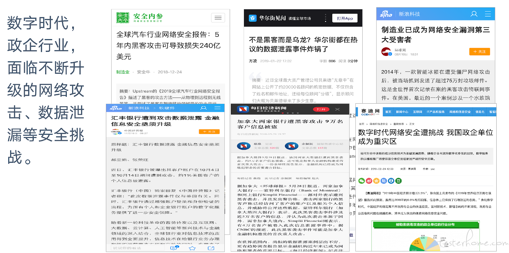Select the 互联网 tab

tap(417, 112)
